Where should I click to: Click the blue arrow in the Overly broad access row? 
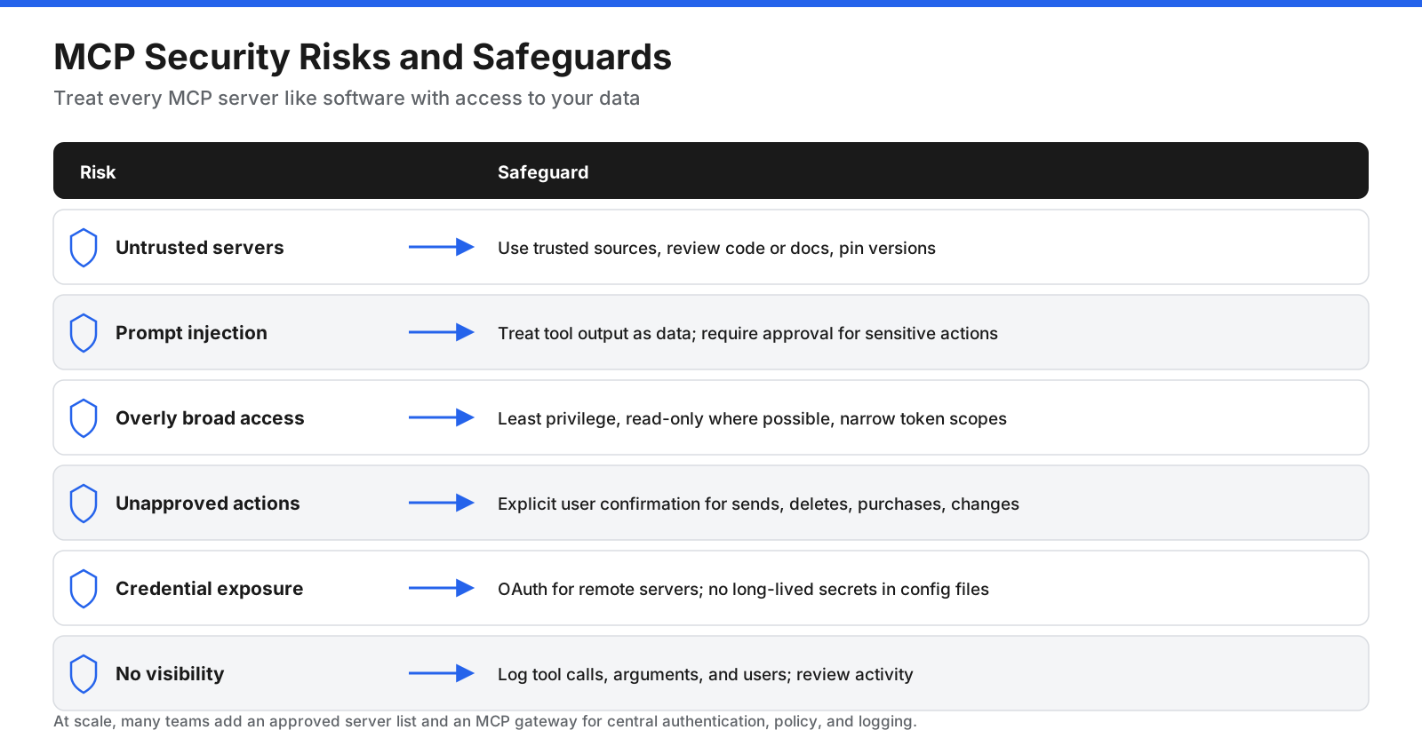coord(442,417)
